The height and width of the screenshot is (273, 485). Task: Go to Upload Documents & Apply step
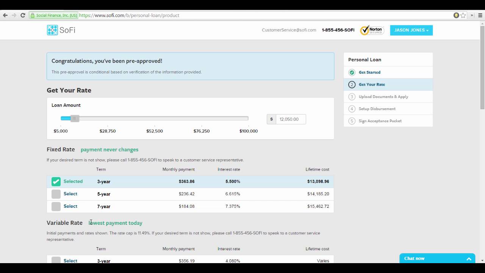383,97
